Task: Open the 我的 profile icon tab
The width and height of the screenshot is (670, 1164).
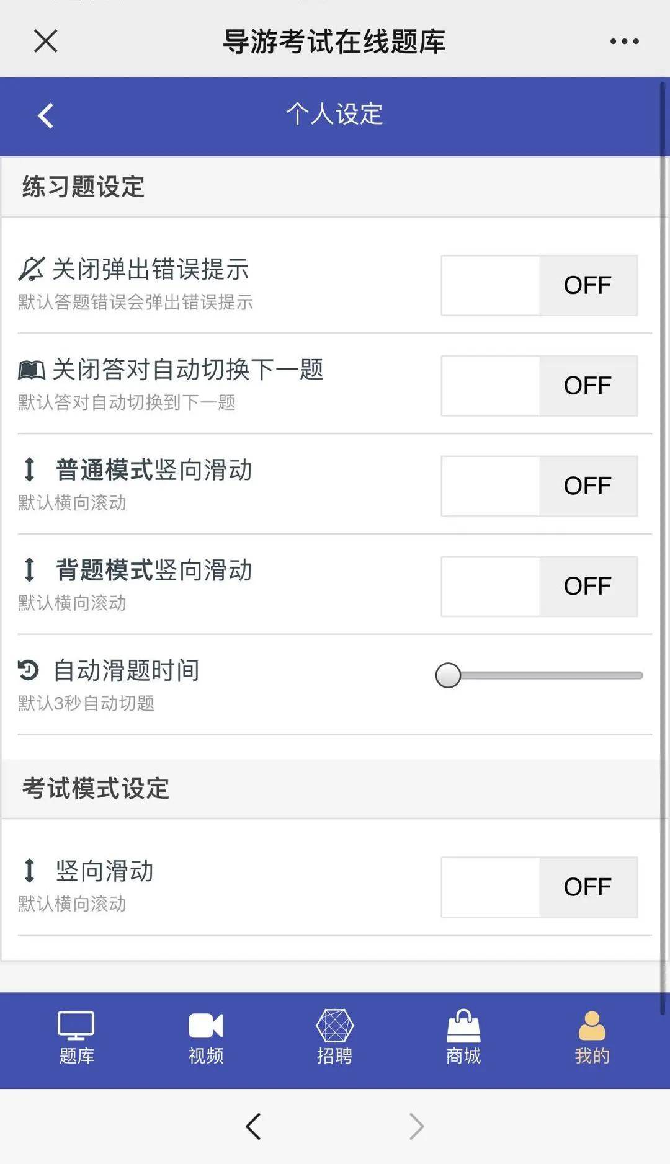Action: click(592, 1026)
